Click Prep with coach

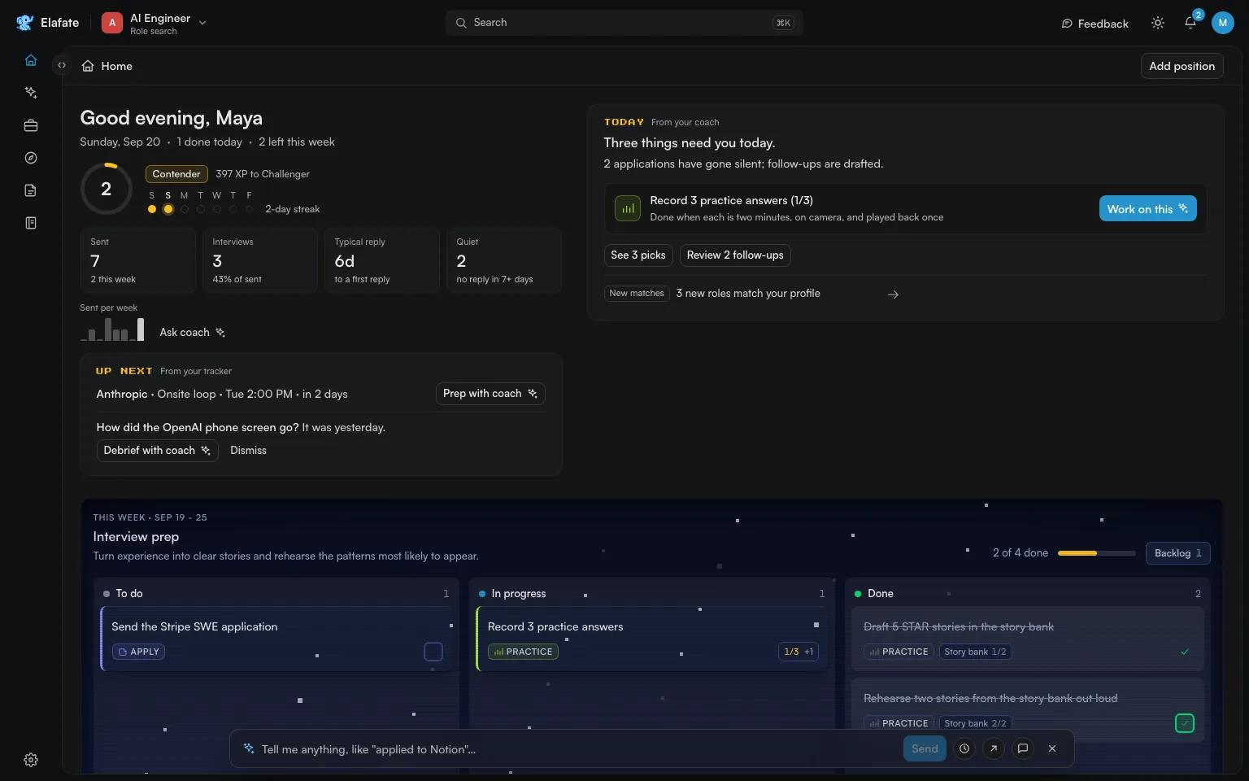coord(490,394)
